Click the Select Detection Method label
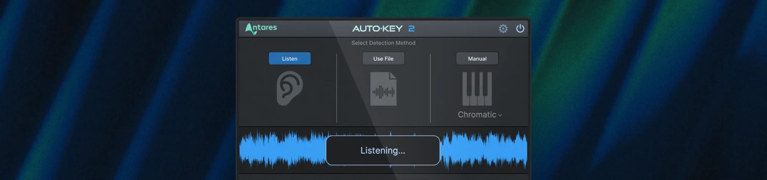767x180 pixels. [383, 43]
